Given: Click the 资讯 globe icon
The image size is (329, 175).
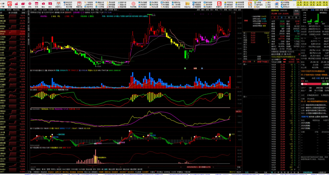Looking at the screenshot, I should [30, 4].
